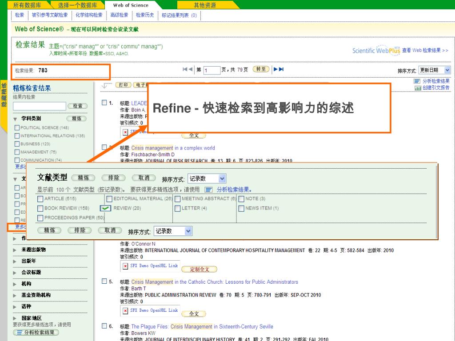This screenshot has width=455, height=341.
Task: Click the top 精炼 button in 文献类型 popup
Action: pyautogui.click(x=83, y=178)
